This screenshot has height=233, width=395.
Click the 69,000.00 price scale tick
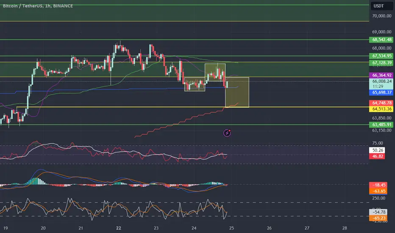[381, 32]
